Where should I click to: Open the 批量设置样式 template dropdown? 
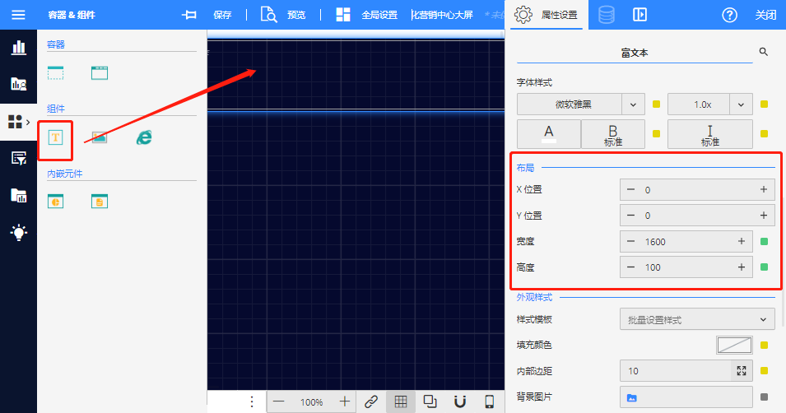(x=696, y=319)
